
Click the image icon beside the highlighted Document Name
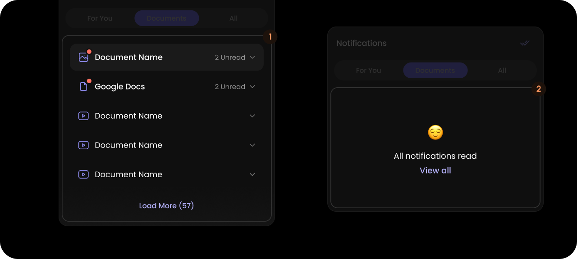pyautogui.click(x=83, y=57)
